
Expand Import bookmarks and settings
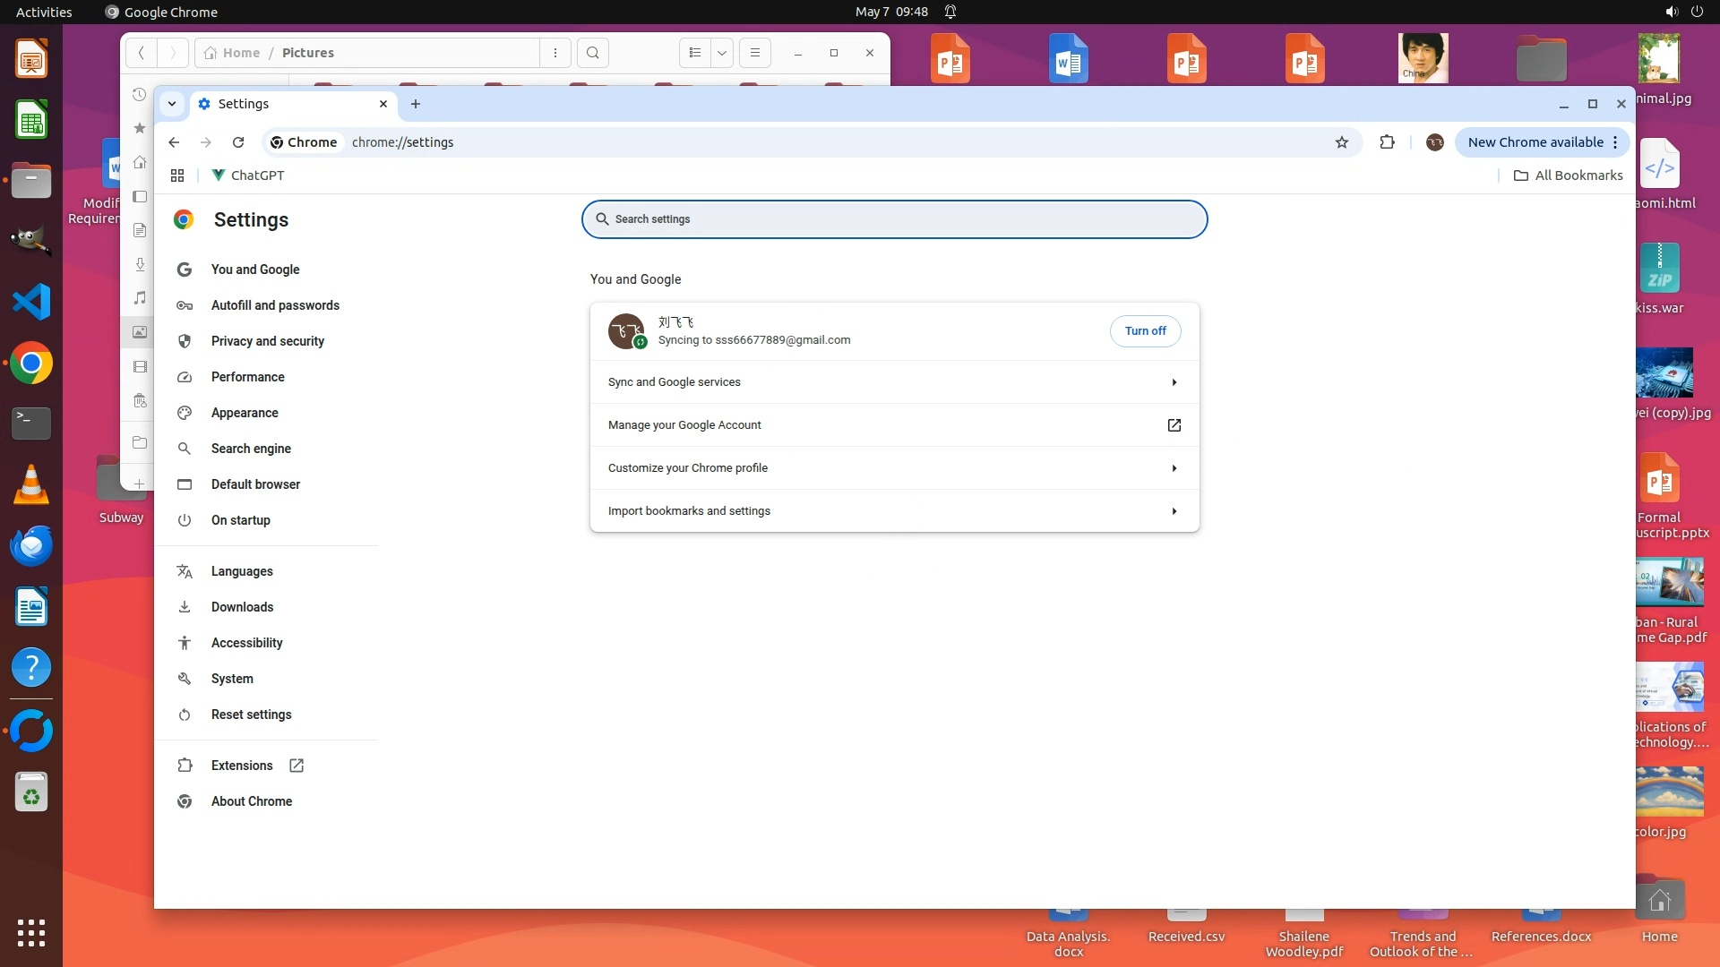tap(893, 511)
